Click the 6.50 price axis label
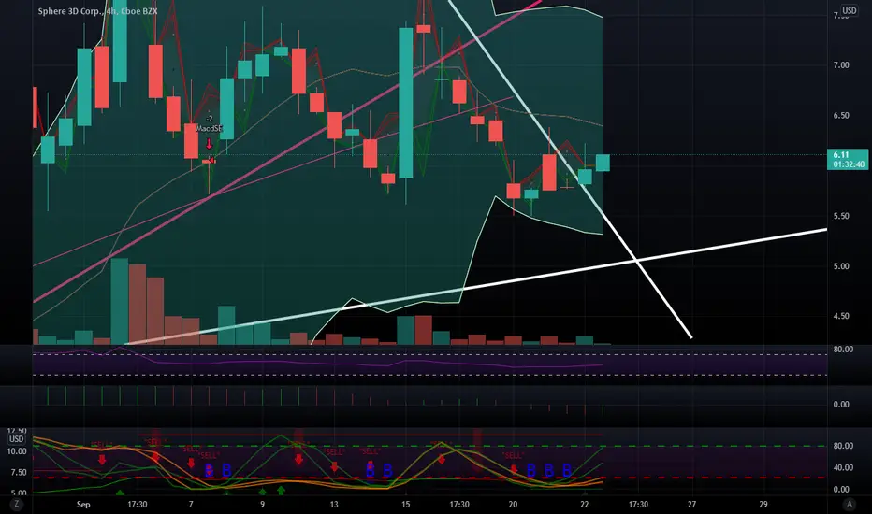 (x=841, y=116)
